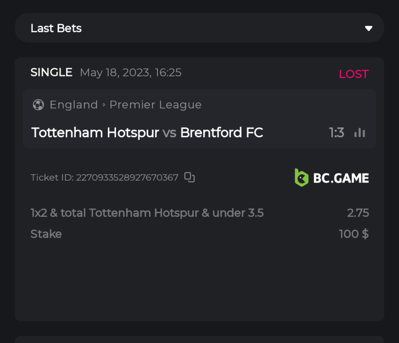This screenshot has height=343, width=399.
Task: Open match statistics bar chart icon
Action: tap(360, 133)
